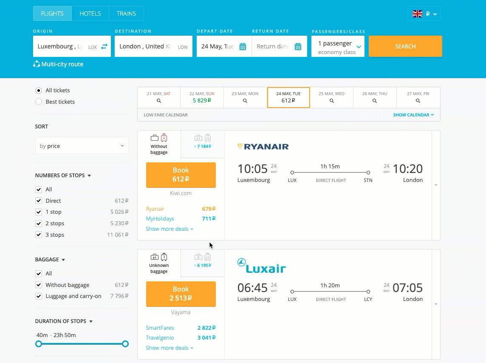Screen dimensions: 486x363
Task: Expand Luxair flight details chevron
Action: 436,304
